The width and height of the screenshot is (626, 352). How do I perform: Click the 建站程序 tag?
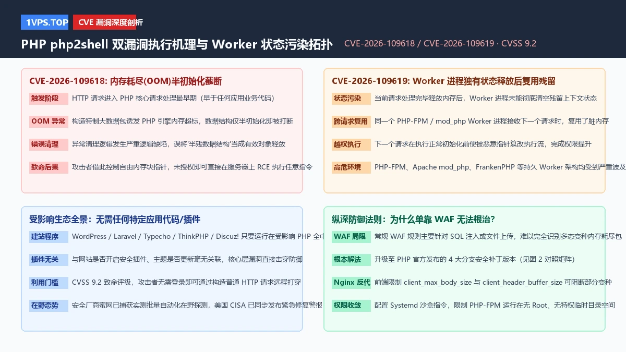pyautogui.click(x=49, y=237)
